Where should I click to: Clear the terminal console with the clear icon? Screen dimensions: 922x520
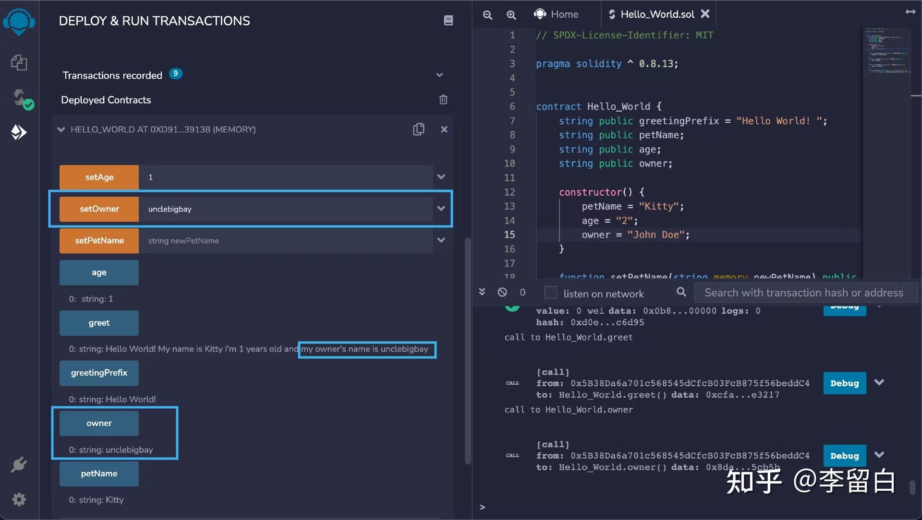(x=502, y=292)
